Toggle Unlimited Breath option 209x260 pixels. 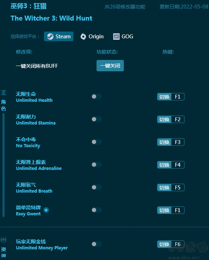[97, 187]
